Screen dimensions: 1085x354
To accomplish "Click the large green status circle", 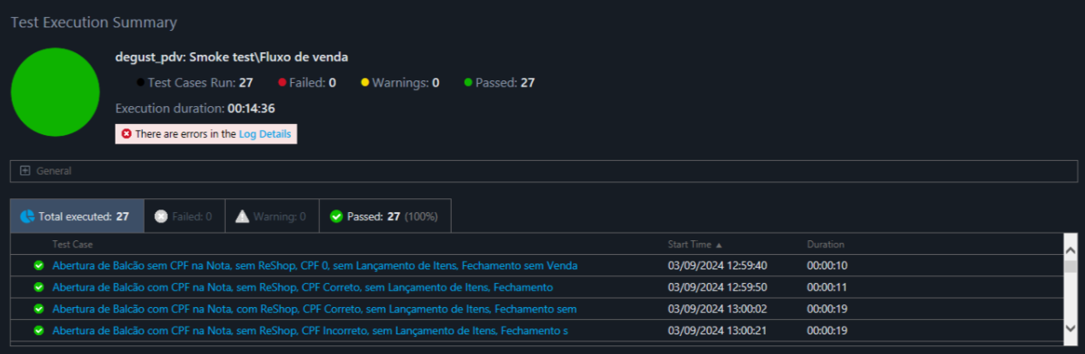I will point(56,91).
